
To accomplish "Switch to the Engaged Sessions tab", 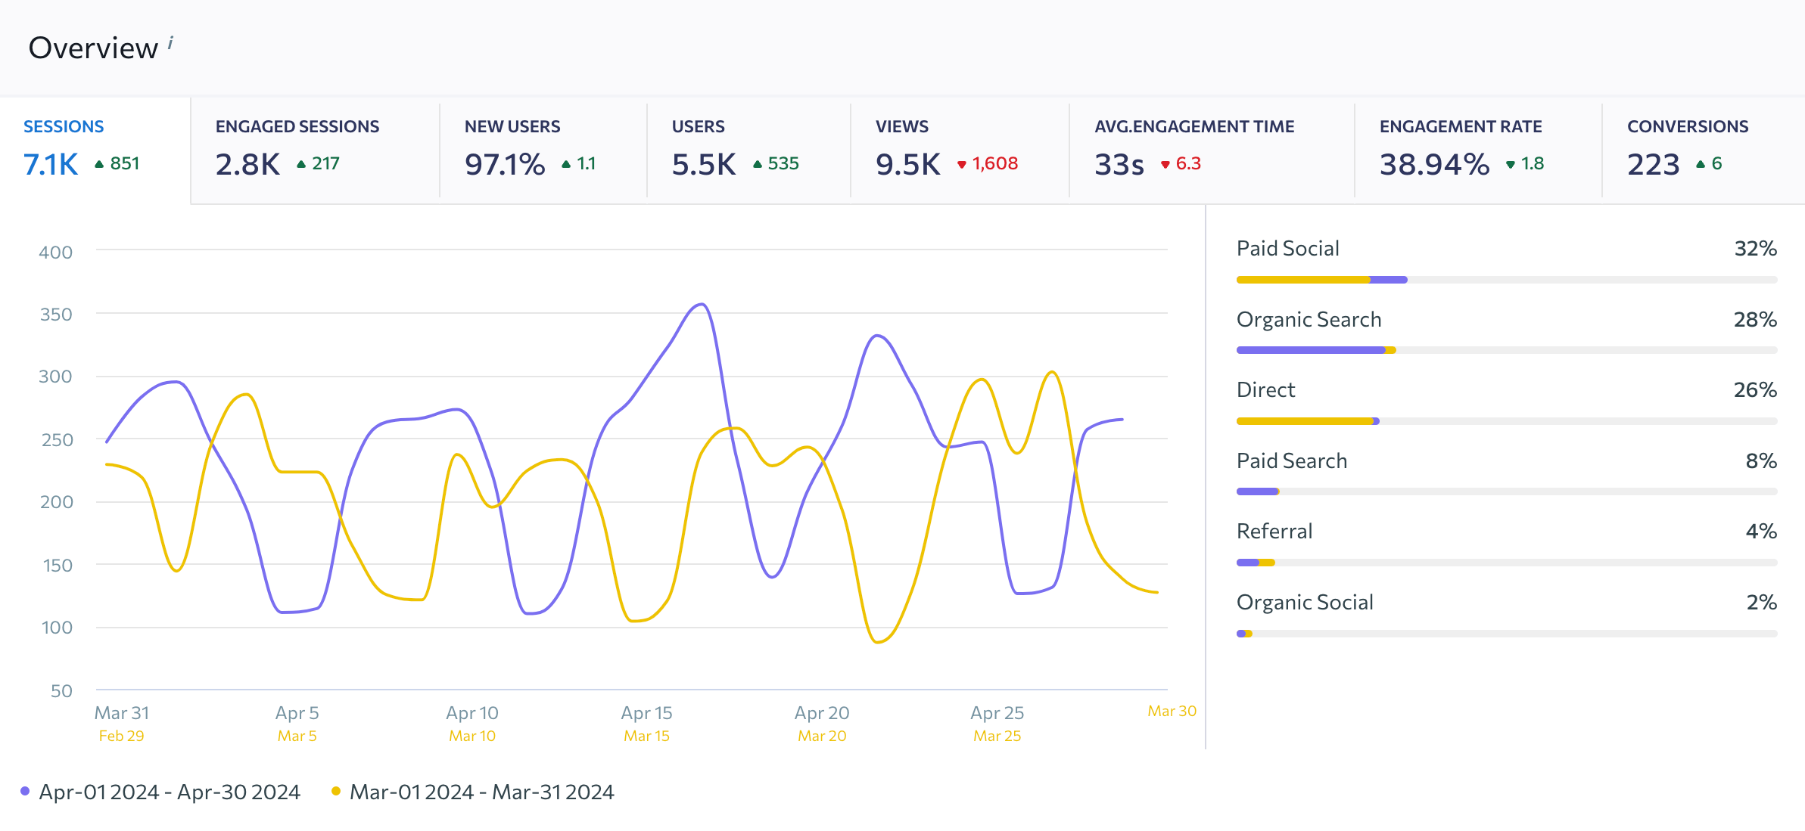I will (x=315, y=150).
